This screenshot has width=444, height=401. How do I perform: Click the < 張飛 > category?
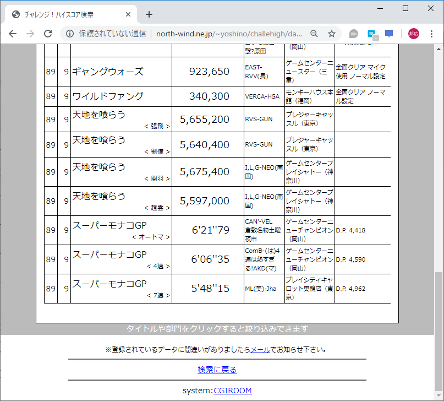[x=157, y=126]
